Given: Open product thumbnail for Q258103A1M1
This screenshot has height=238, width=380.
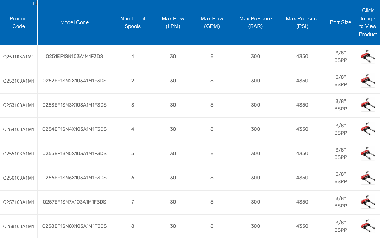Looking at the screenshot, I should [368, 226].
